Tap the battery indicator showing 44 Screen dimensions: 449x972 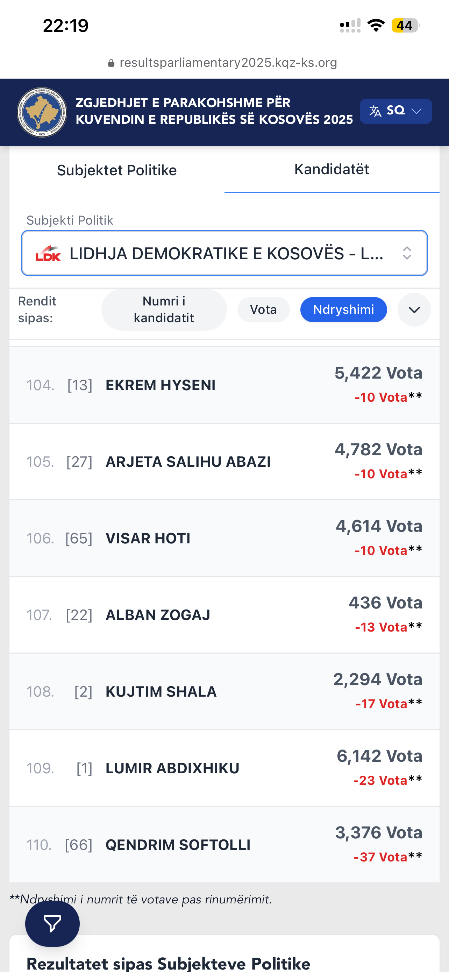click(x=405, y=25)
